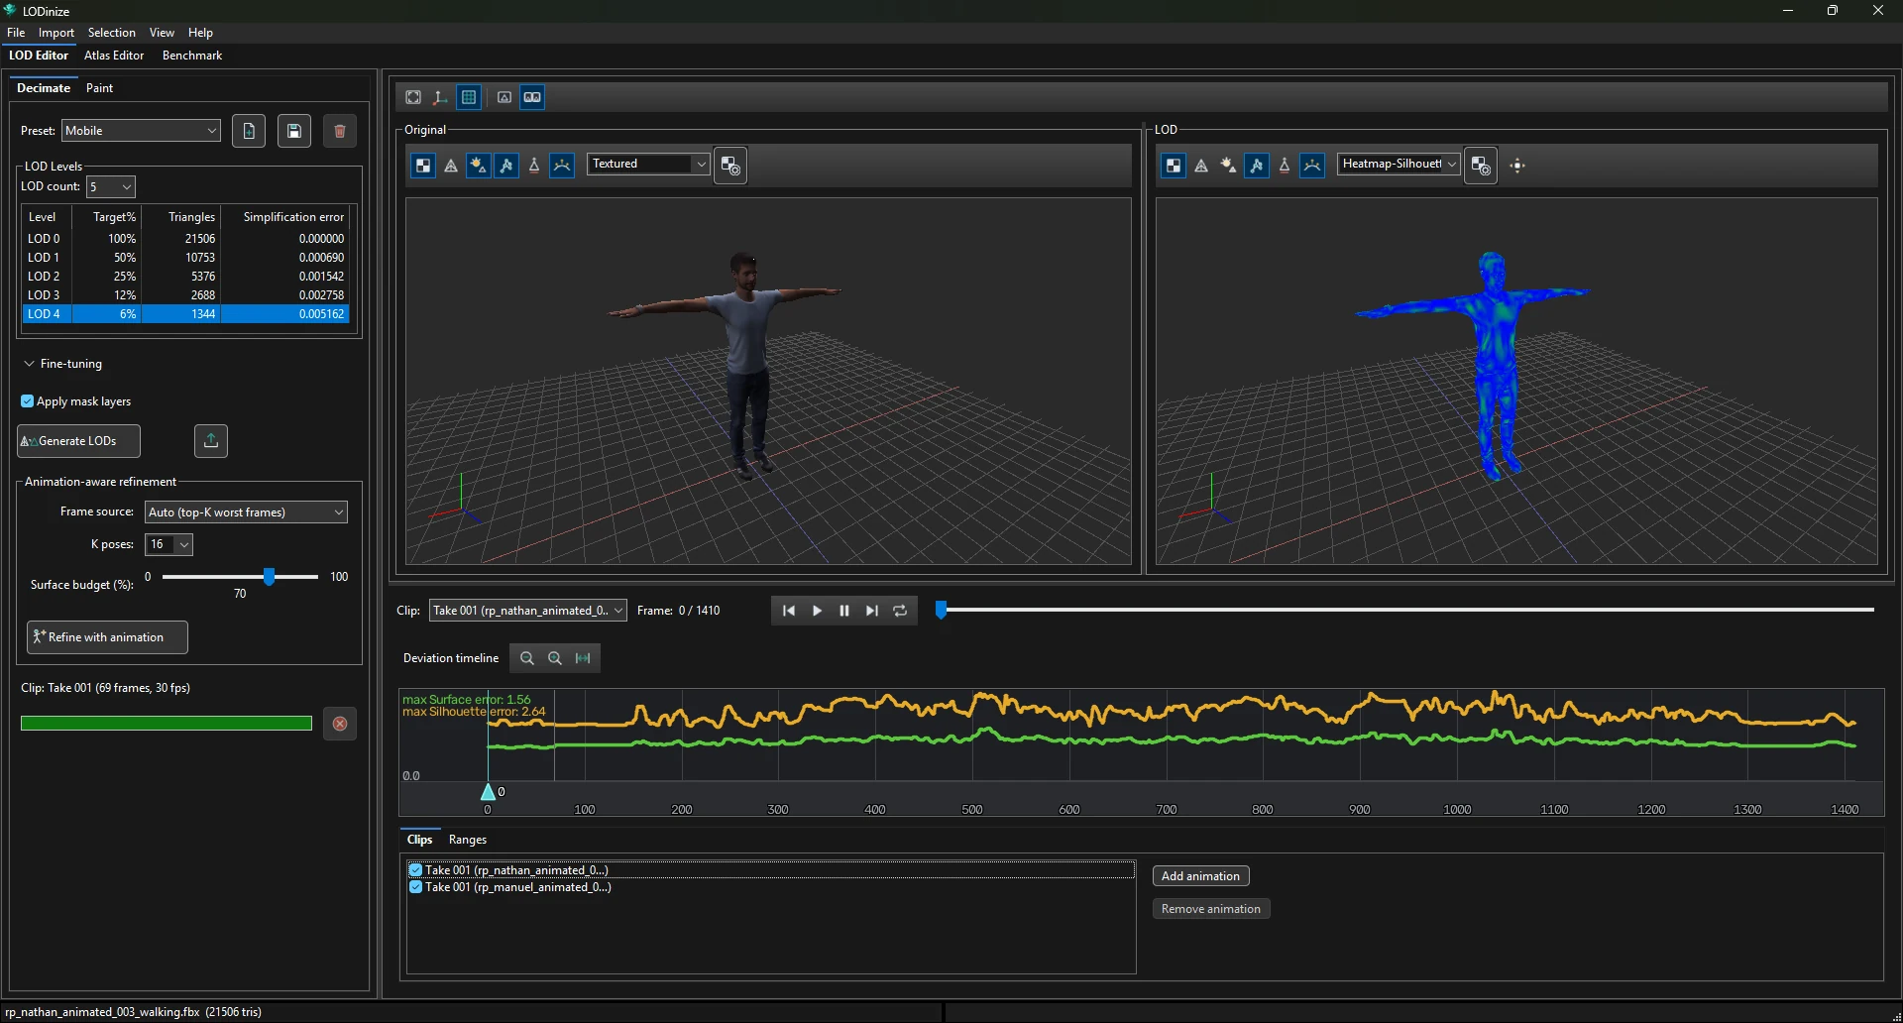Click the Add animation button
1903x1023 pixels.
tap(1200, 876)
